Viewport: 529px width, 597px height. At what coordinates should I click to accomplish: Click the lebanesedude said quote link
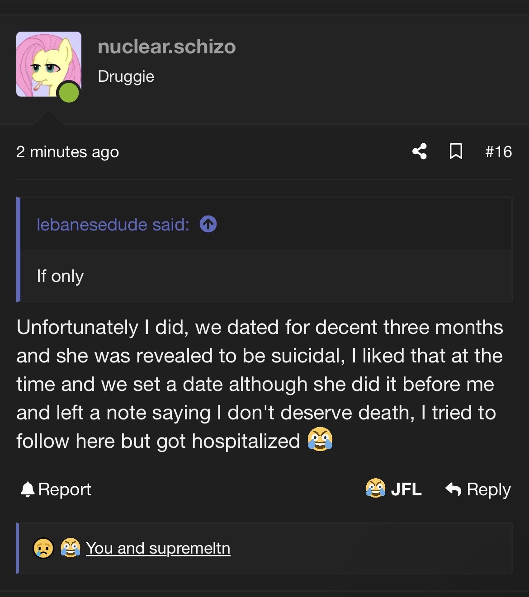113,225
